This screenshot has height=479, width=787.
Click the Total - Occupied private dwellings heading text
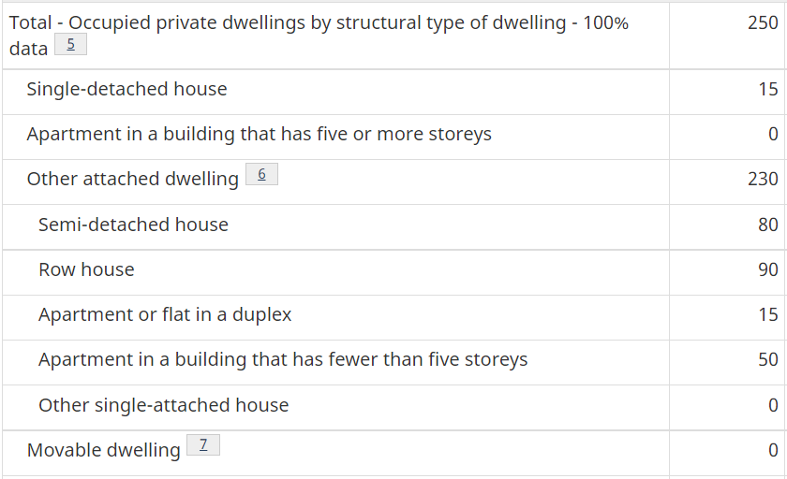click(x=319, y=36)
